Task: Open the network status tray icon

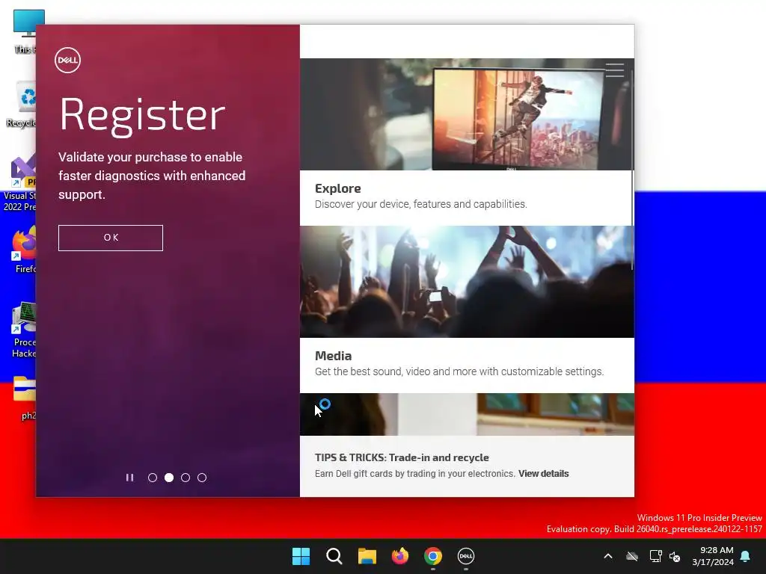Action: [x=655, y=556]
